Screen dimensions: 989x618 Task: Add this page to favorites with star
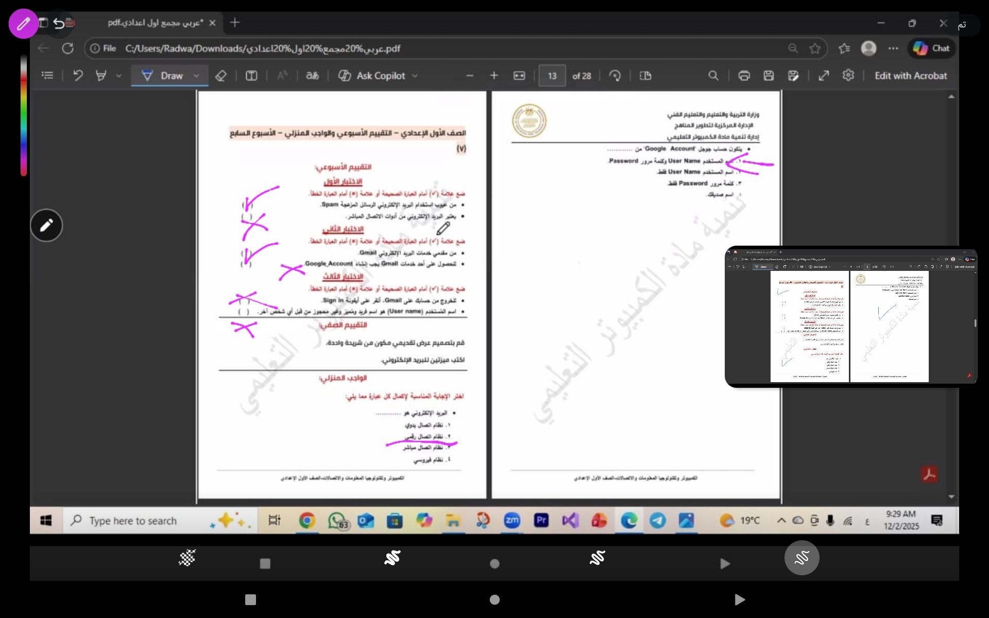pos(815,48)
